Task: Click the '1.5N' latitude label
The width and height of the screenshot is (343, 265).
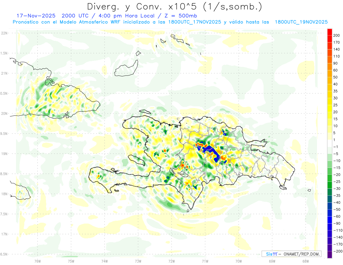Action: [x=4, y=53]
